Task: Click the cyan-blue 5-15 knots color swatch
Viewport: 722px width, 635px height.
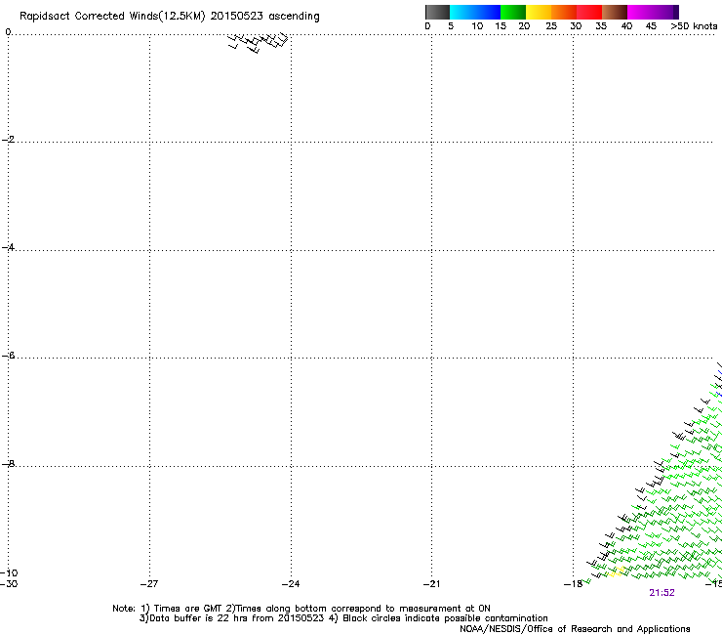Action: (x=475, y=12)
